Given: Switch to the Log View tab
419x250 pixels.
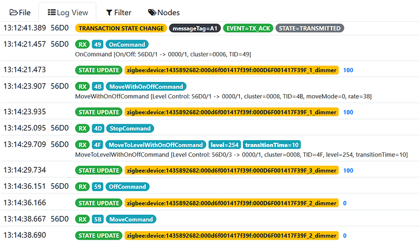Looking at the screenshot, I should point(67,13).
